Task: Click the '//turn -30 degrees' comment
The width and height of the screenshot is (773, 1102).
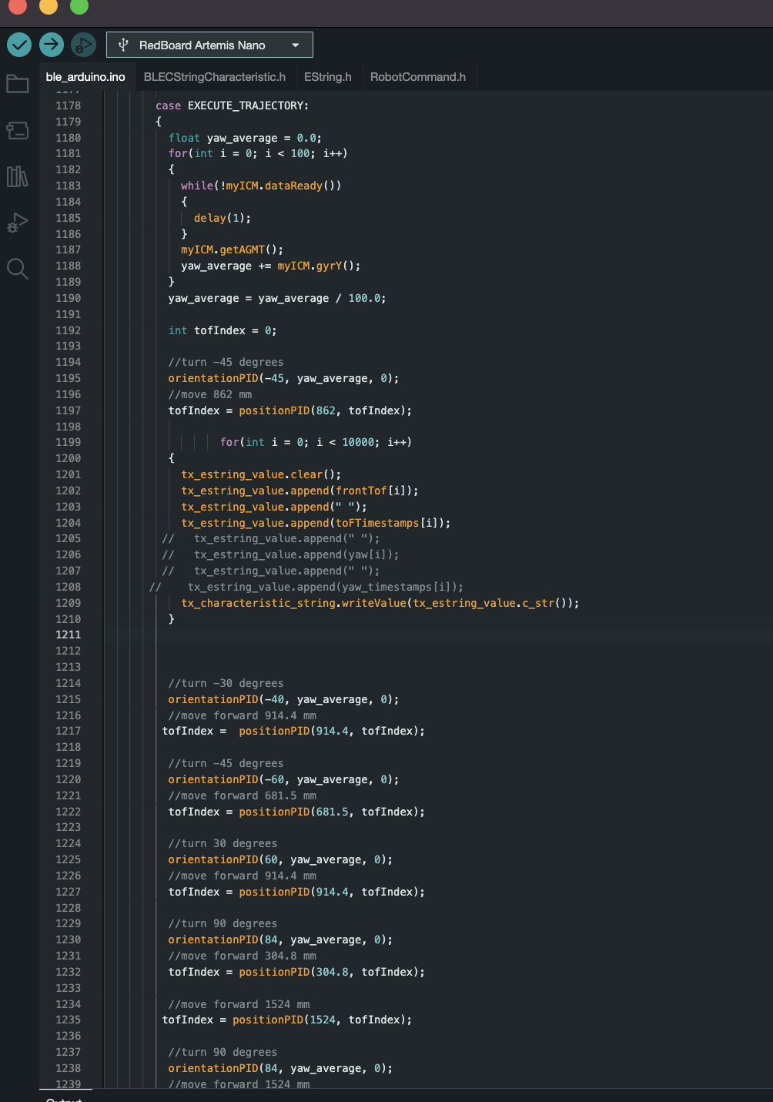Action: pyautogui.click(x=226, y=683)
